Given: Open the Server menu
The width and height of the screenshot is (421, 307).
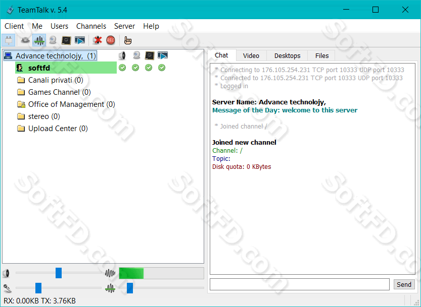Looking at the screenshot, I should click(x=124, y=26).
